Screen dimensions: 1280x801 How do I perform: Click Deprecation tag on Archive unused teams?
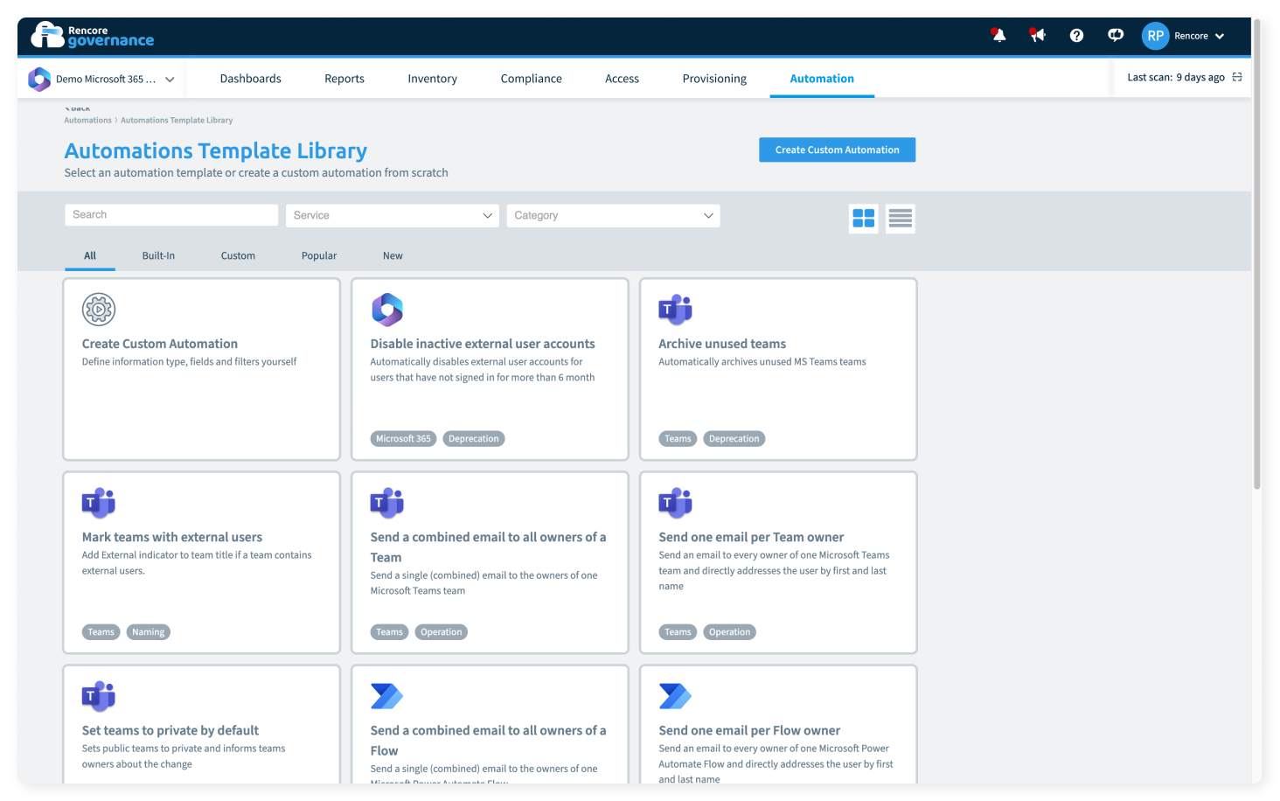coord(734,439)
